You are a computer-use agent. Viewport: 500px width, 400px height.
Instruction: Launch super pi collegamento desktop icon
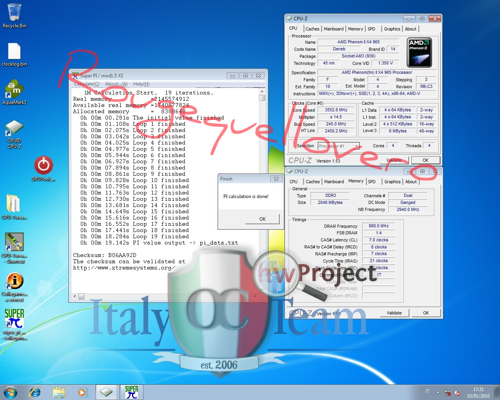(14, 325)
